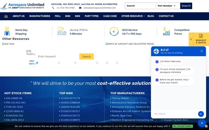This screenshot has width=209, height=130.
Task: Open hot stock item T700-GE-701D
Action: click(14, 107)
